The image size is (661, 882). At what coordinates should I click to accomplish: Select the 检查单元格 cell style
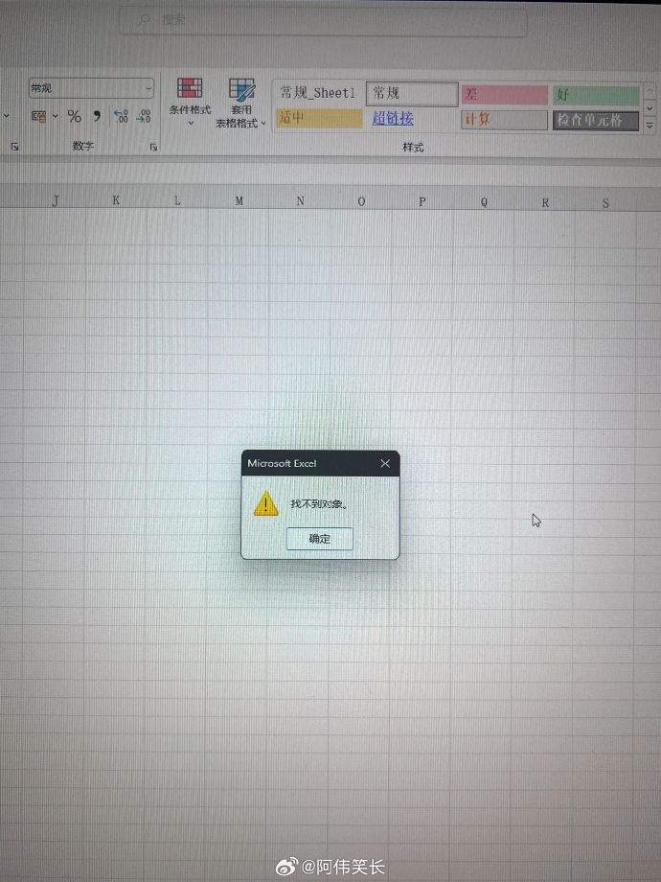point(595,120)
